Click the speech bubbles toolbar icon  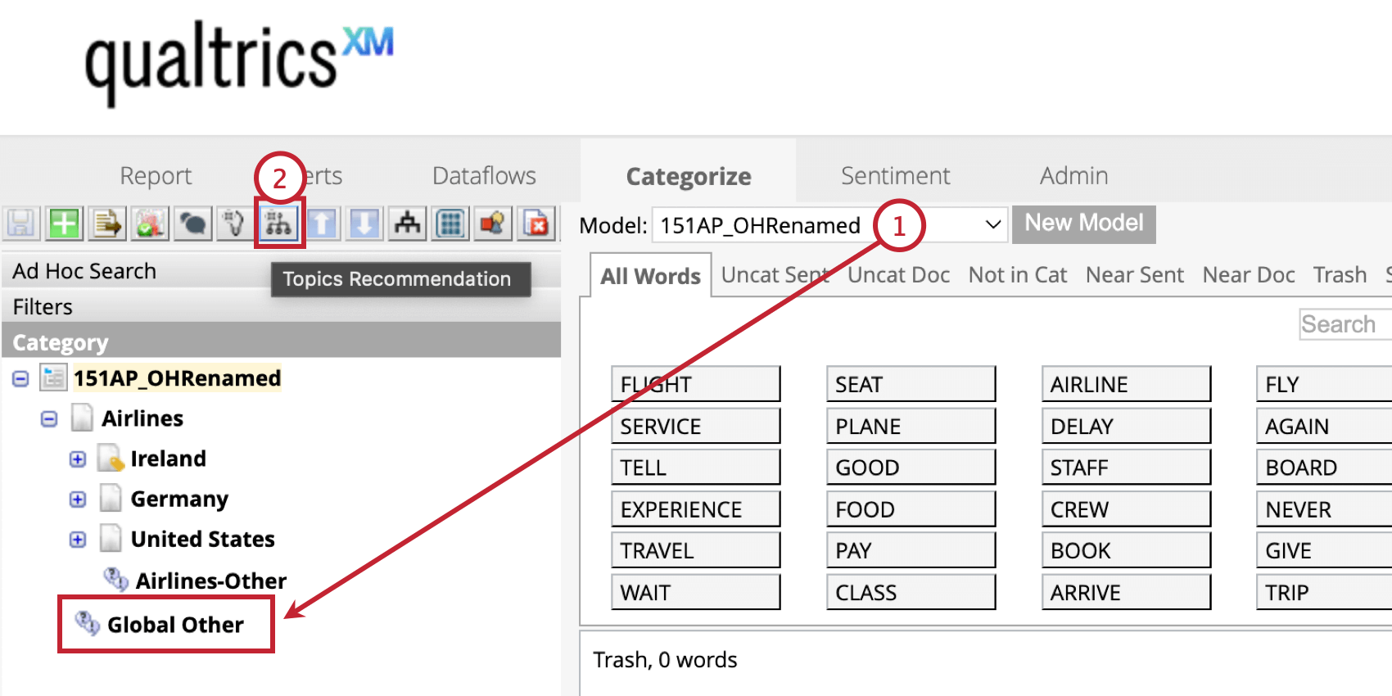tap(192, 224)
